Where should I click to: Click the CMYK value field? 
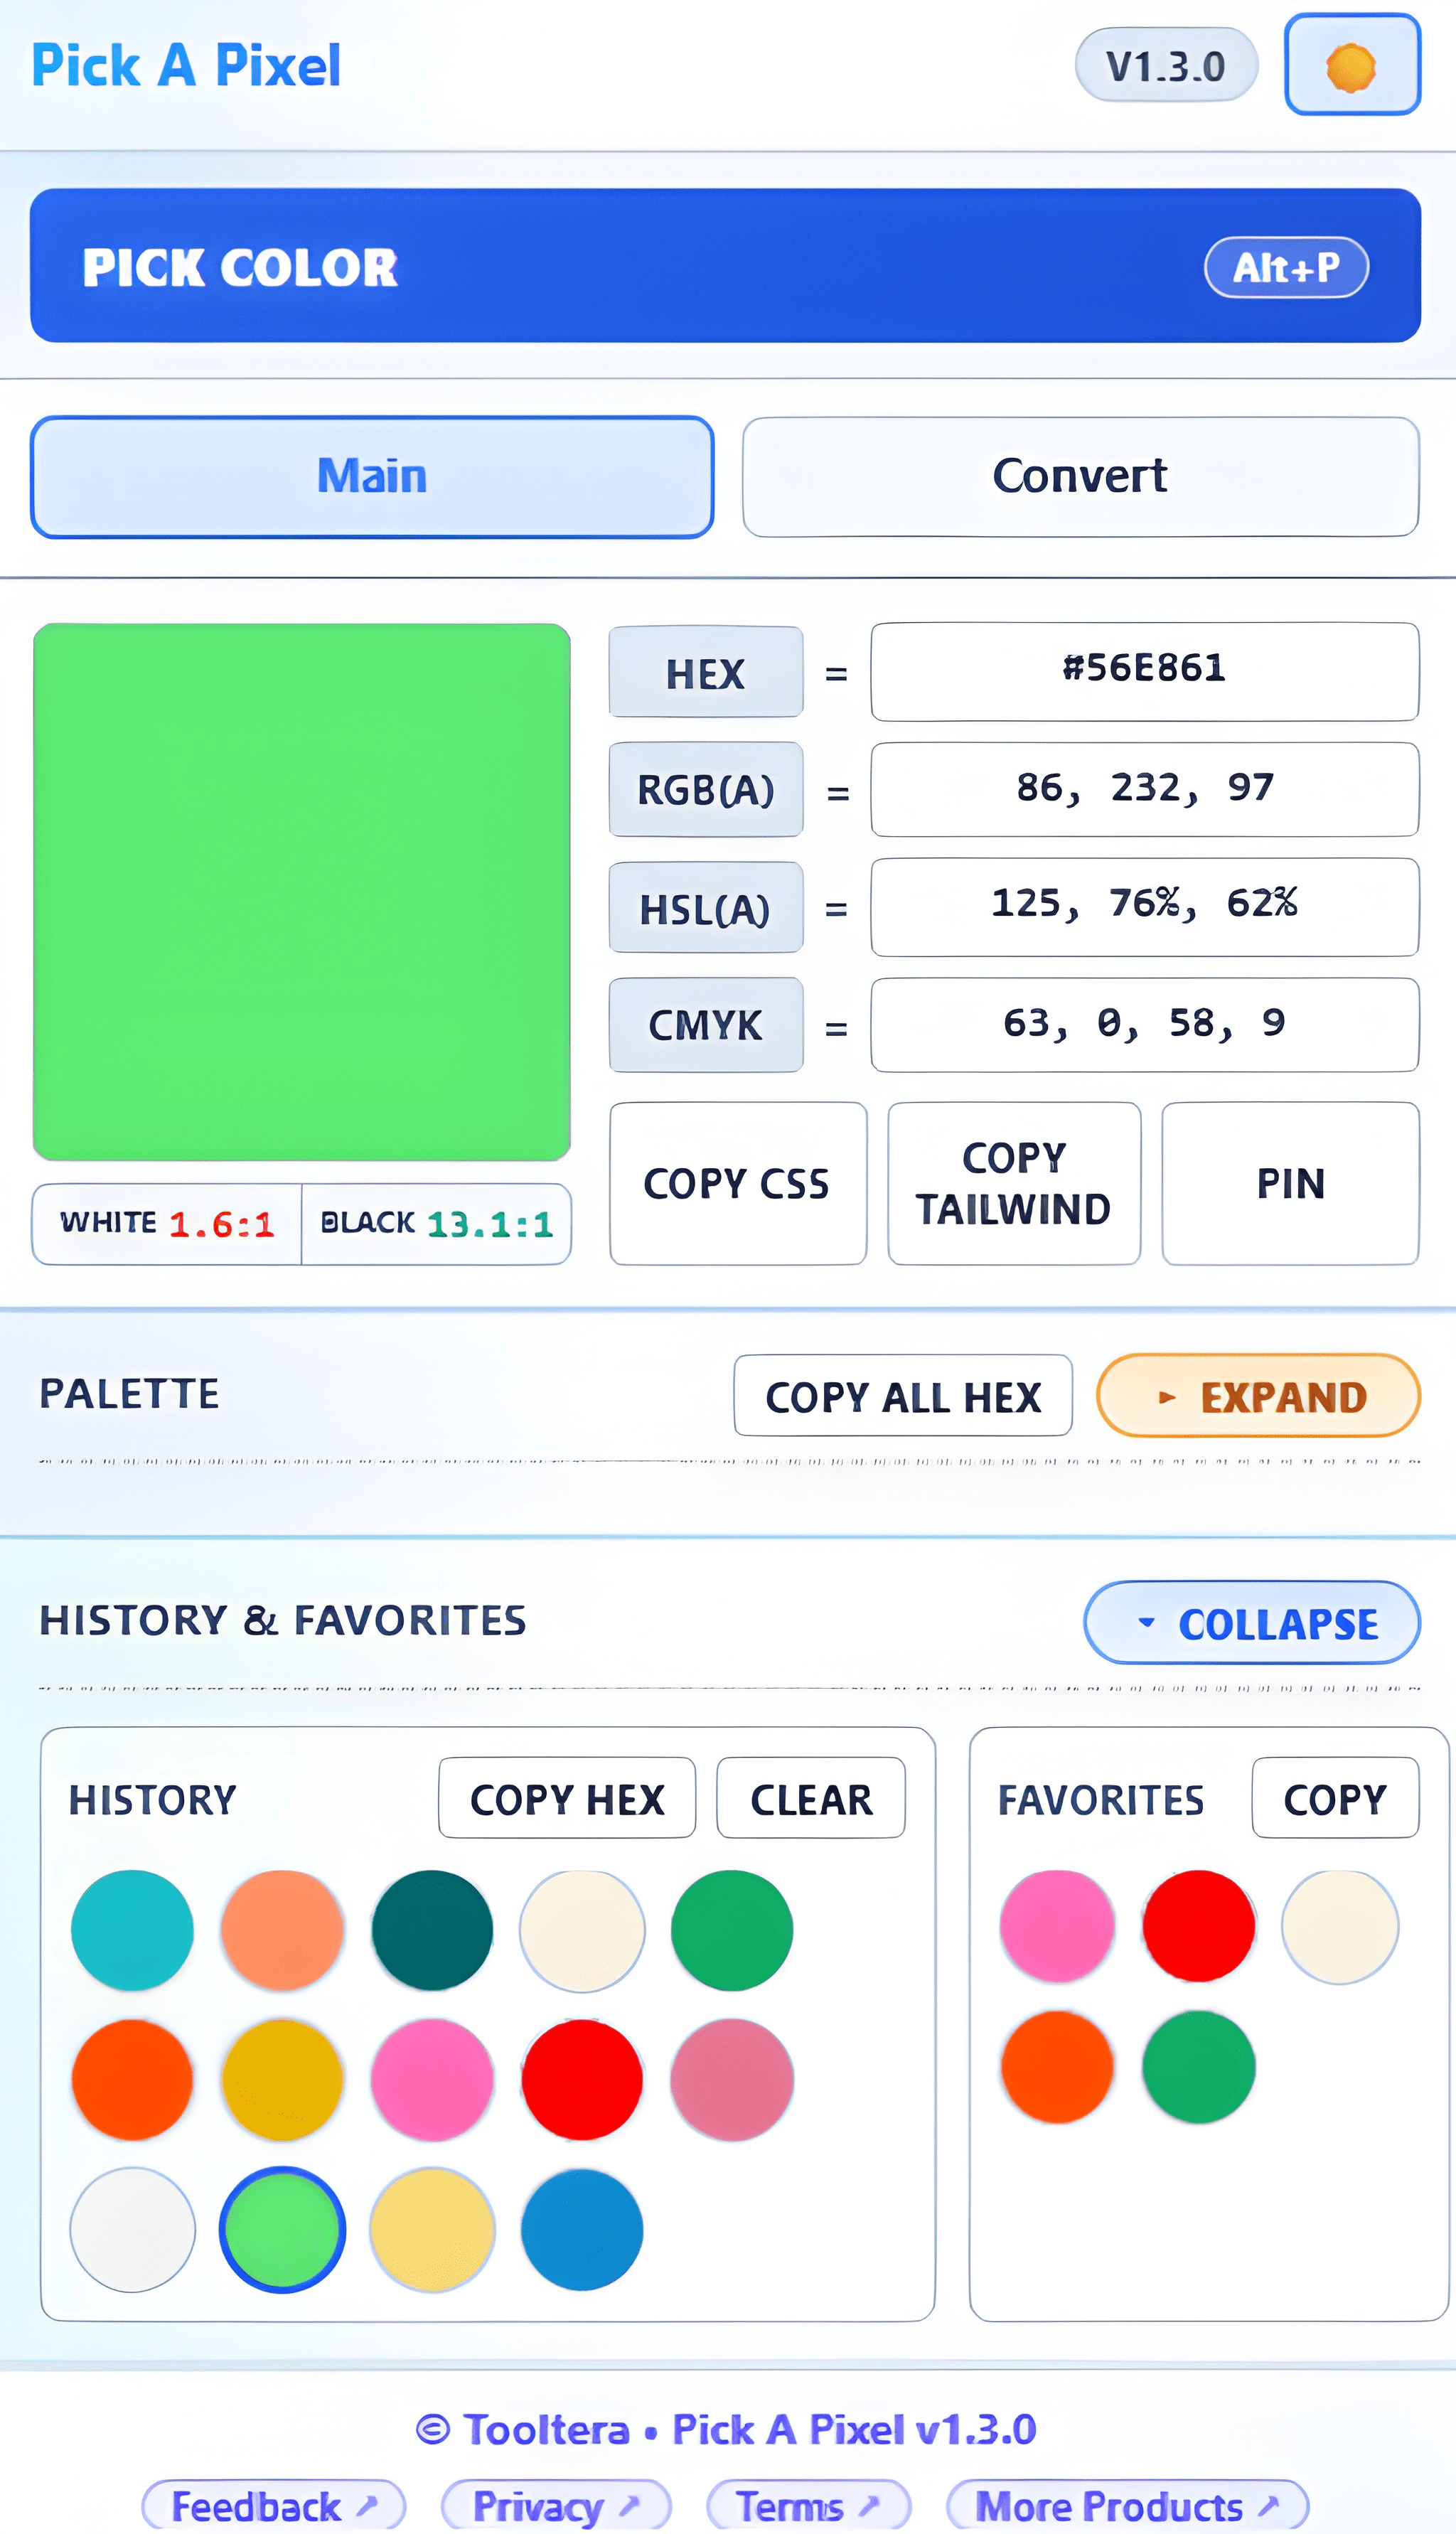1144,1025
